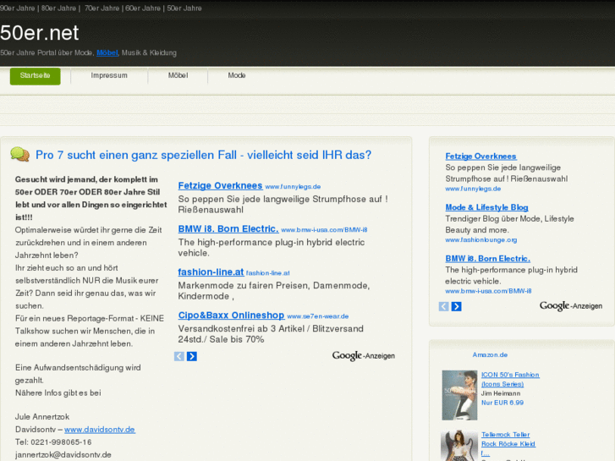
Task: Open the Pro 7 article headline
Action: (x=203, y=155)
